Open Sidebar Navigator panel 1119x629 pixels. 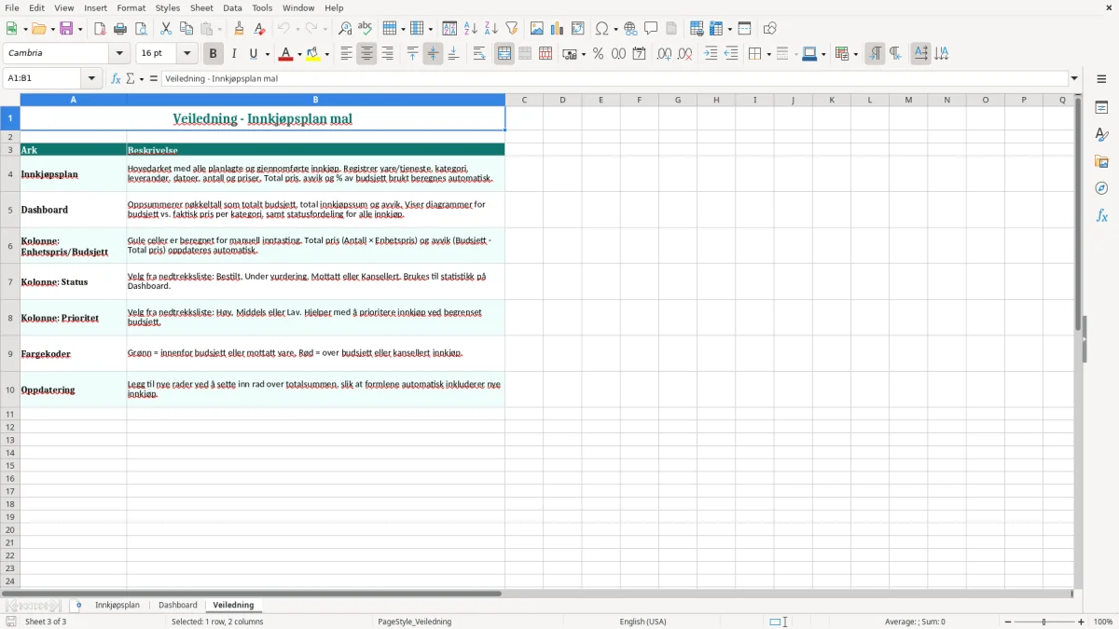(1101, 188)
